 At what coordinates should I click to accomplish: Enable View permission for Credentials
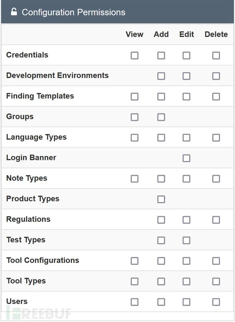[x=135, y=56]
